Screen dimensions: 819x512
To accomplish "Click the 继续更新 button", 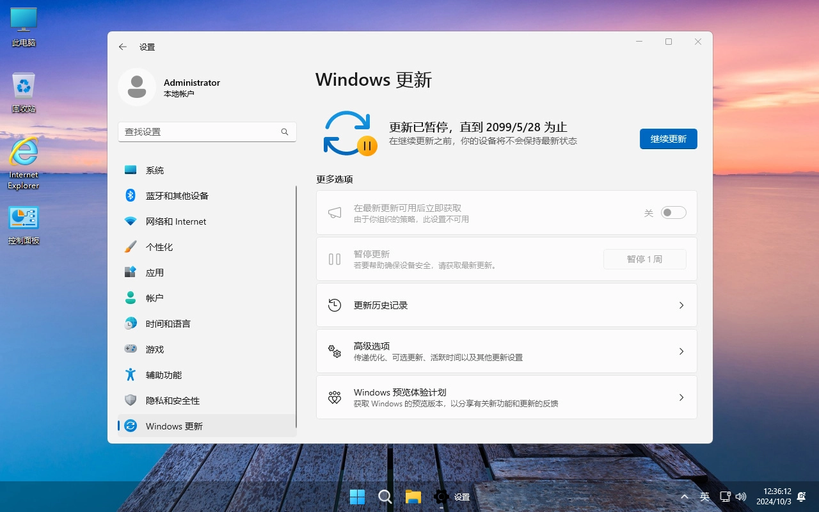I will (668, 139).
